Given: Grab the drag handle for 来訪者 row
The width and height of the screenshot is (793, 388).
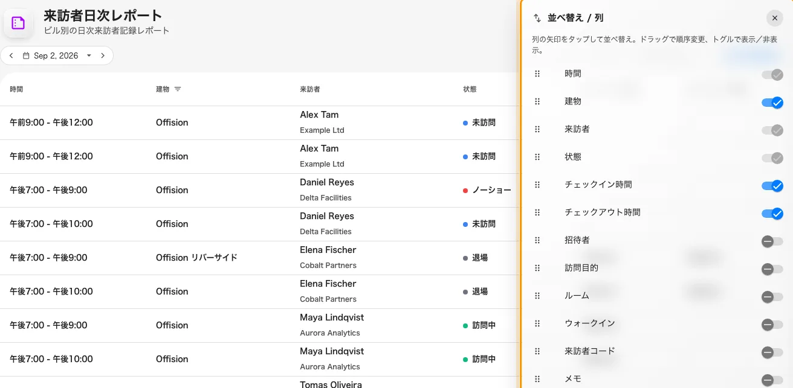Looking at the screenshot, I should 537,129.
